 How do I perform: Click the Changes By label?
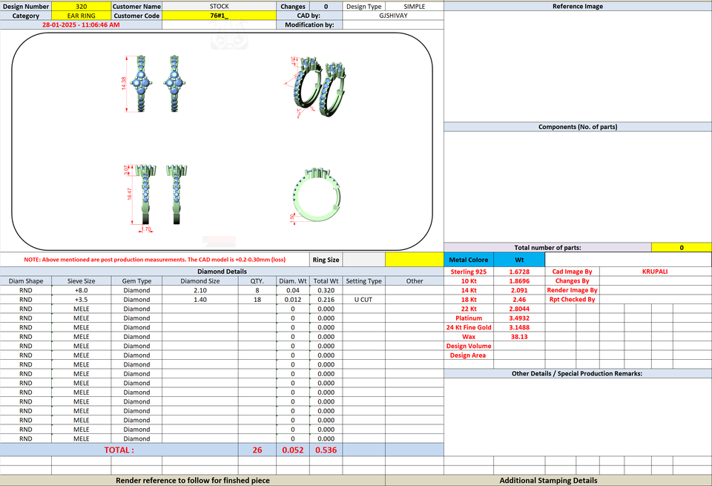point(572,281)
